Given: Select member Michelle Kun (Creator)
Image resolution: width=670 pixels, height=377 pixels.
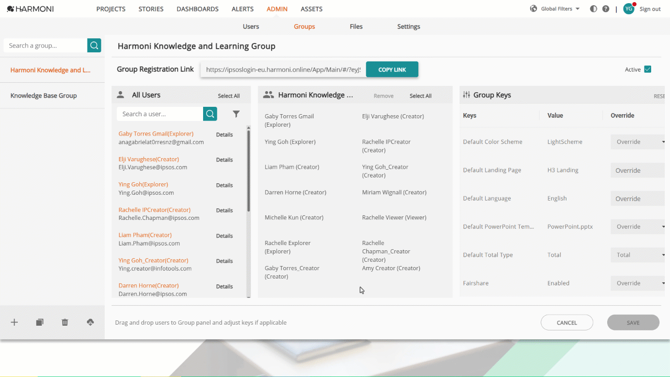Looking at the screenshot, I should (x=294, y=217).
